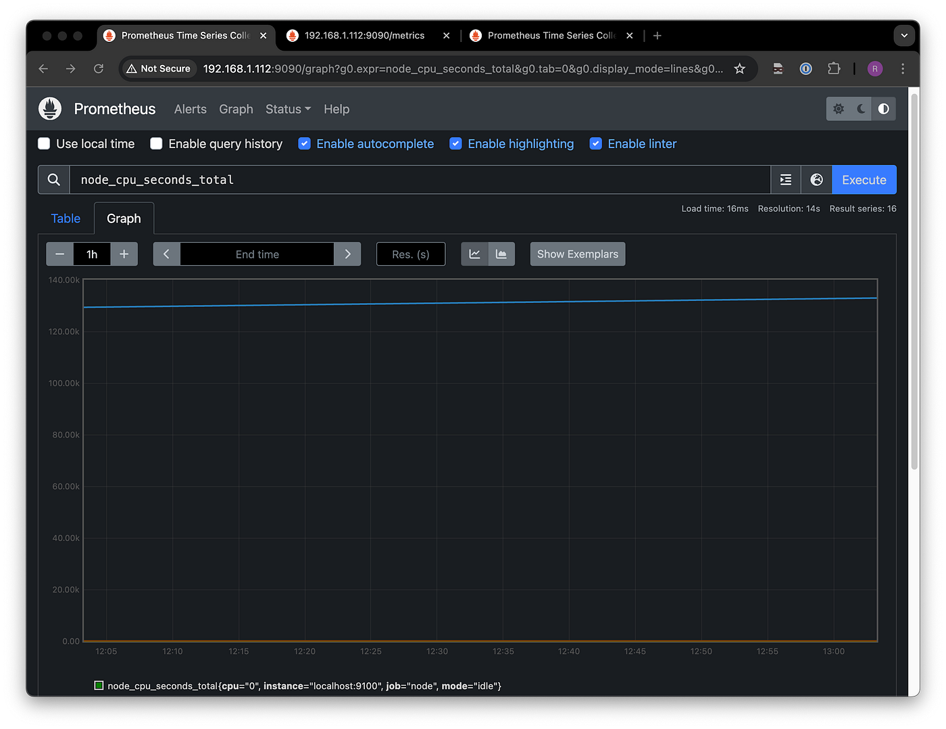Image resolution: width=946 pixels, height=729 pixels.
Task: Click the Res. (s) resolution field
Action: [411, 254]
